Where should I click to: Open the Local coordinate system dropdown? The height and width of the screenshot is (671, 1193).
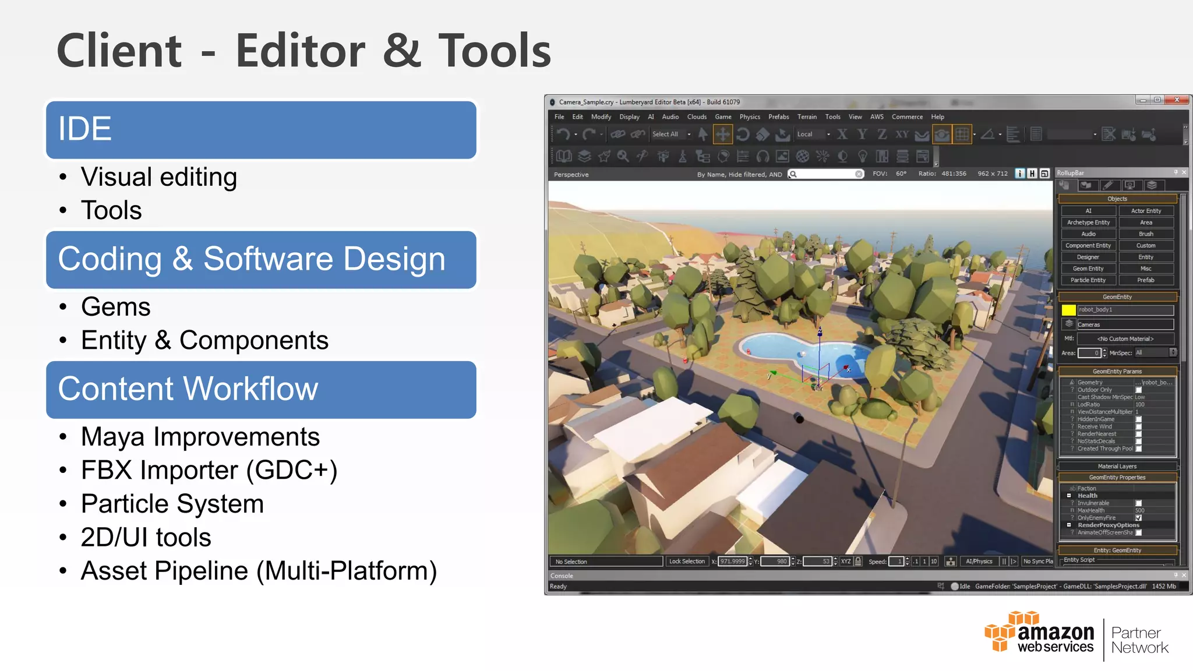tap(828, 135)
